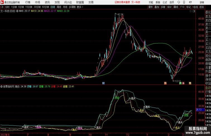Click the 统计 statistics button

[x=169, y=7]
